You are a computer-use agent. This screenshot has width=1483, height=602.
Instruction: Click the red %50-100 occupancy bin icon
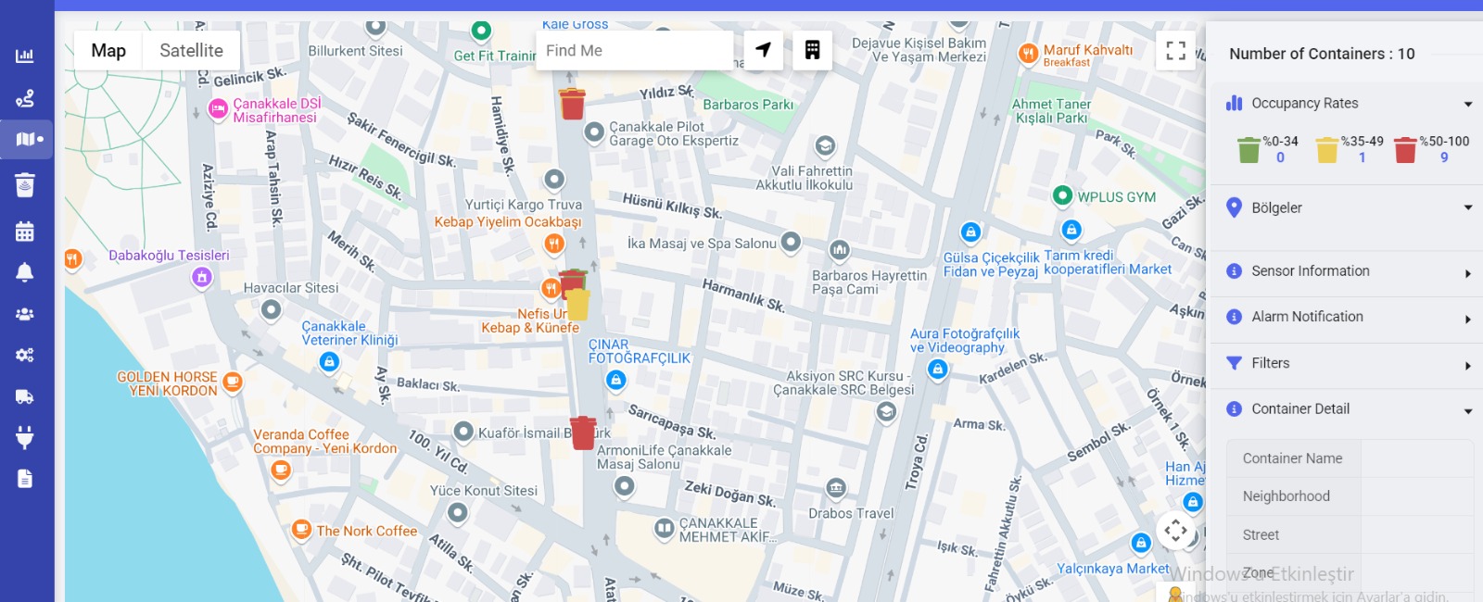(x=1405, y=149)
